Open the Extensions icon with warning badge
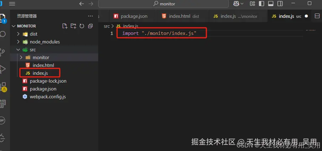322x151 pixels. [3, 87]
